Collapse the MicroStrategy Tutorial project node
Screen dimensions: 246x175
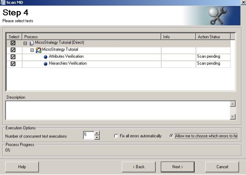click(x=32, y=50)
